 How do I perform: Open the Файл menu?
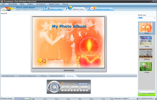click(x=3, y=4)
